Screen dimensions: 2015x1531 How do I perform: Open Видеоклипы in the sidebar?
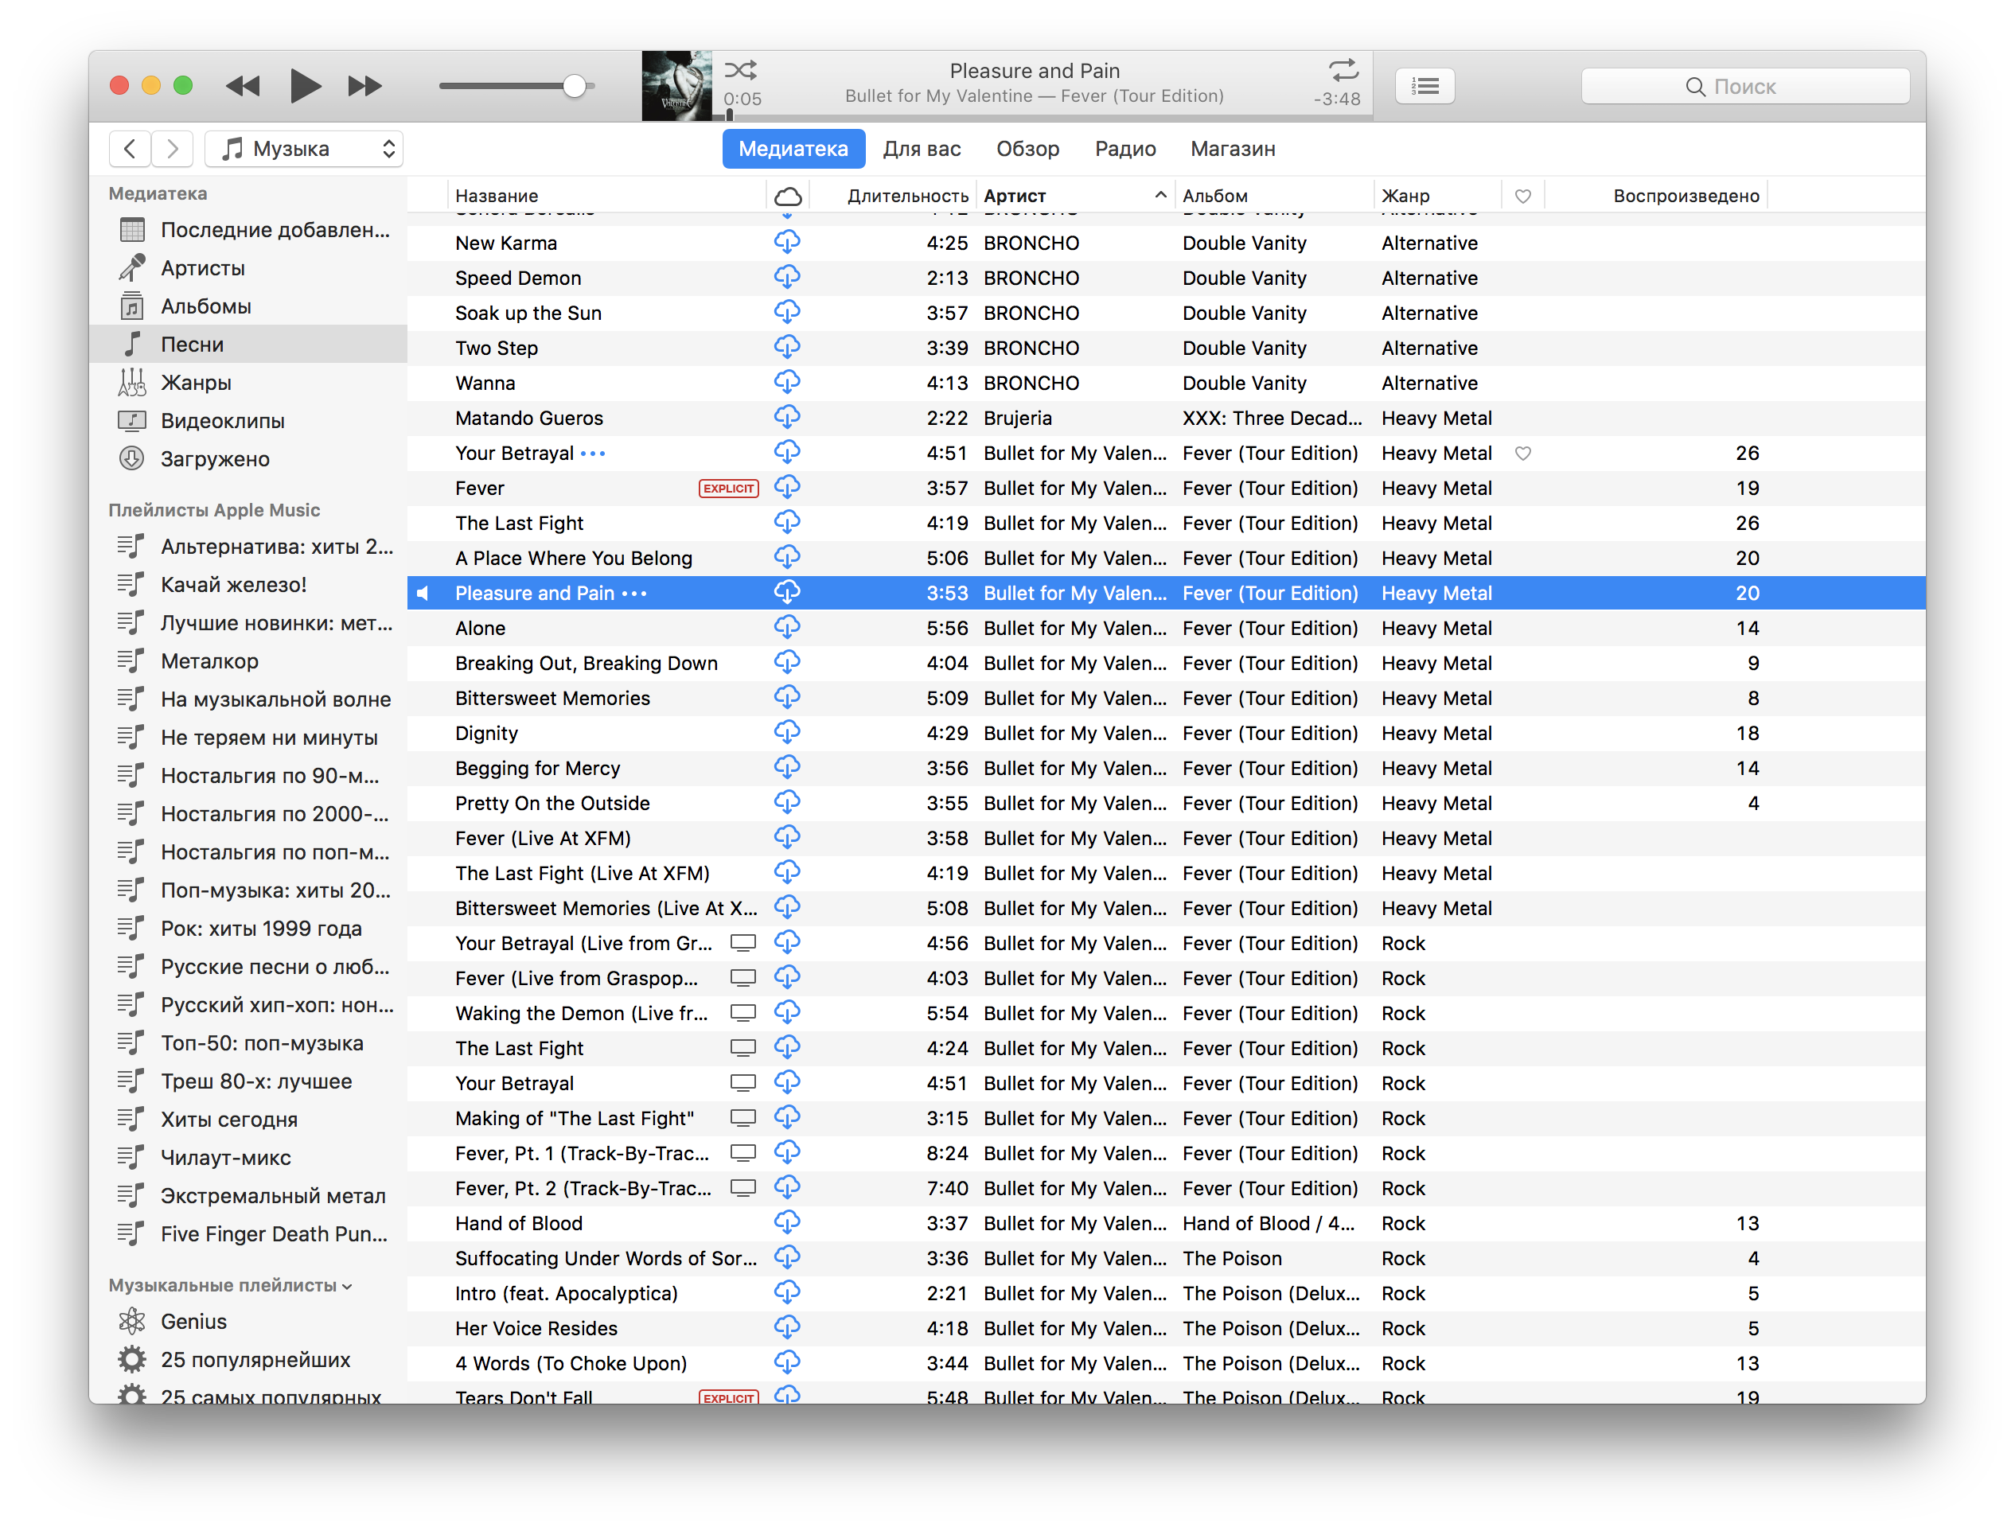pyautogui.click(x=247, y=420)
